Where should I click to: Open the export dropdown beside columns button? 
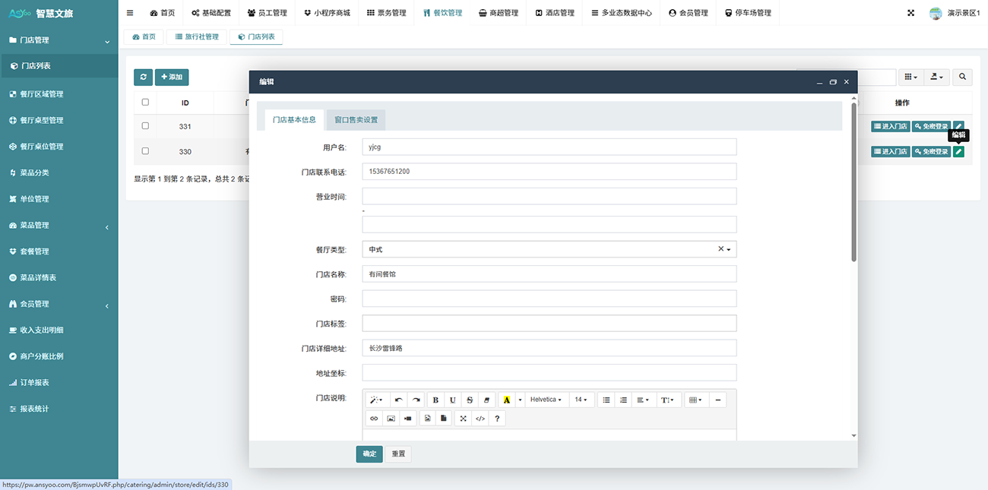(936, 77)
